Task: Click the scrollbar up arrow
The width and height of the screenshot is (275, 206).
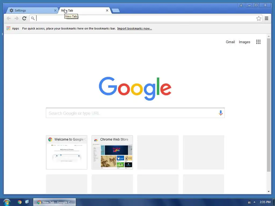Action: [x=269, y=36]
